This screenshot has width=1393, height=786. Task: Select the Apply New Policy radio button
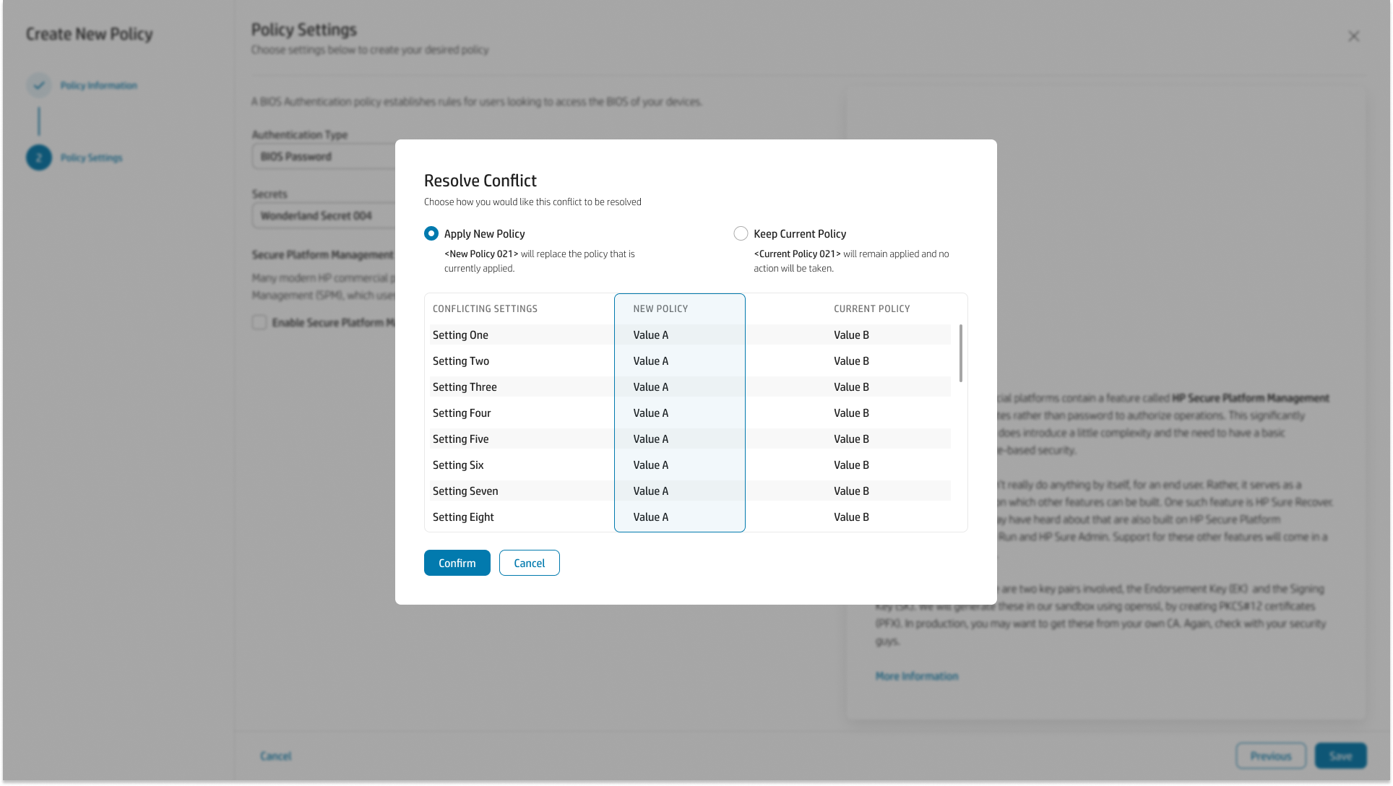tap(431, 233)
